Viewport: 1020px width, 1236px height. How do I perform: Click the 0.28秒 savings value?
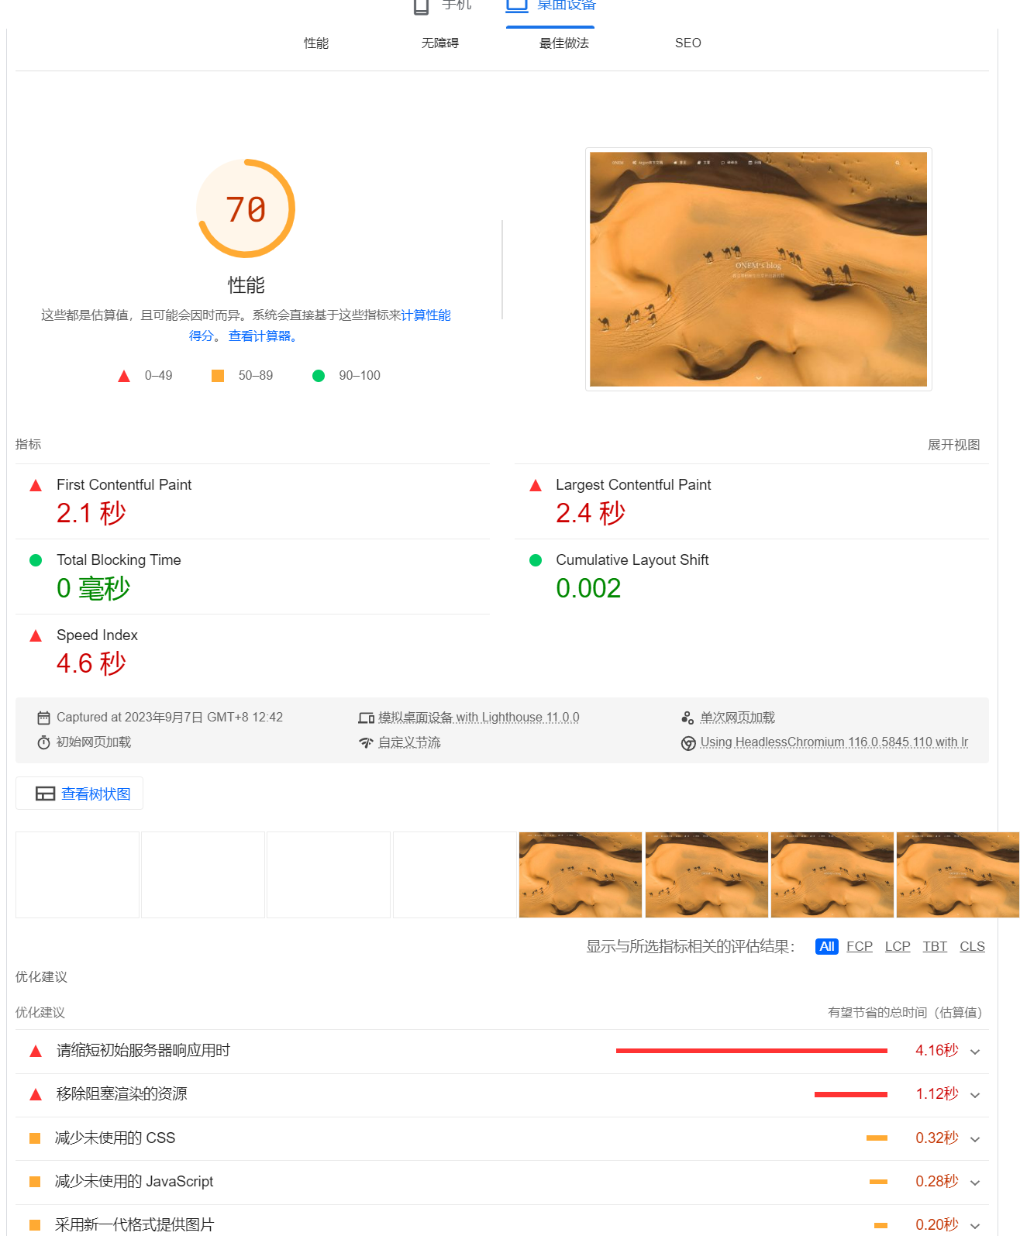click(937, 1182)
